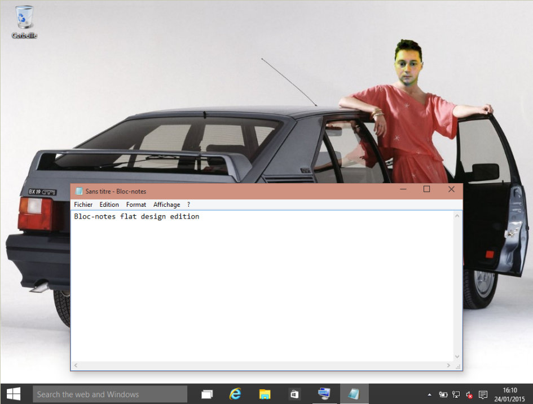Launch Internet Explorer from the taskbar

click(x=235, y=394)
